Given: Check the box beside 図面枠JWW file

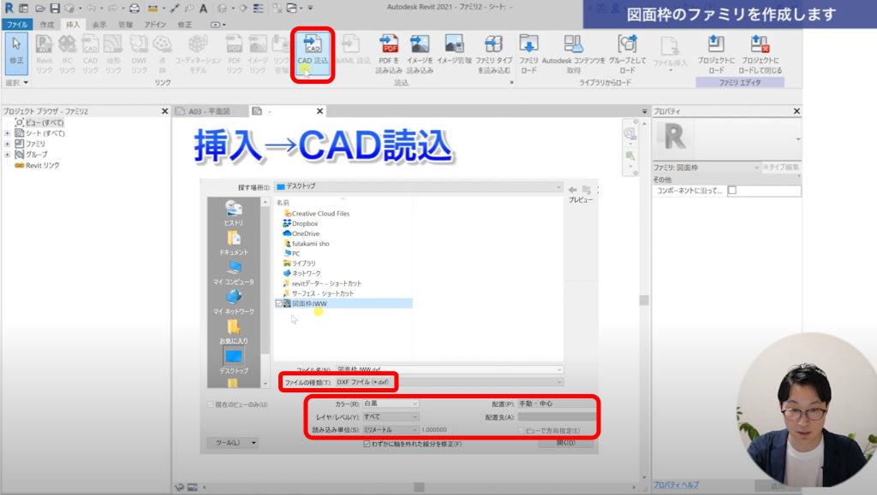Looking at the screenshot, I should point(278,303).
